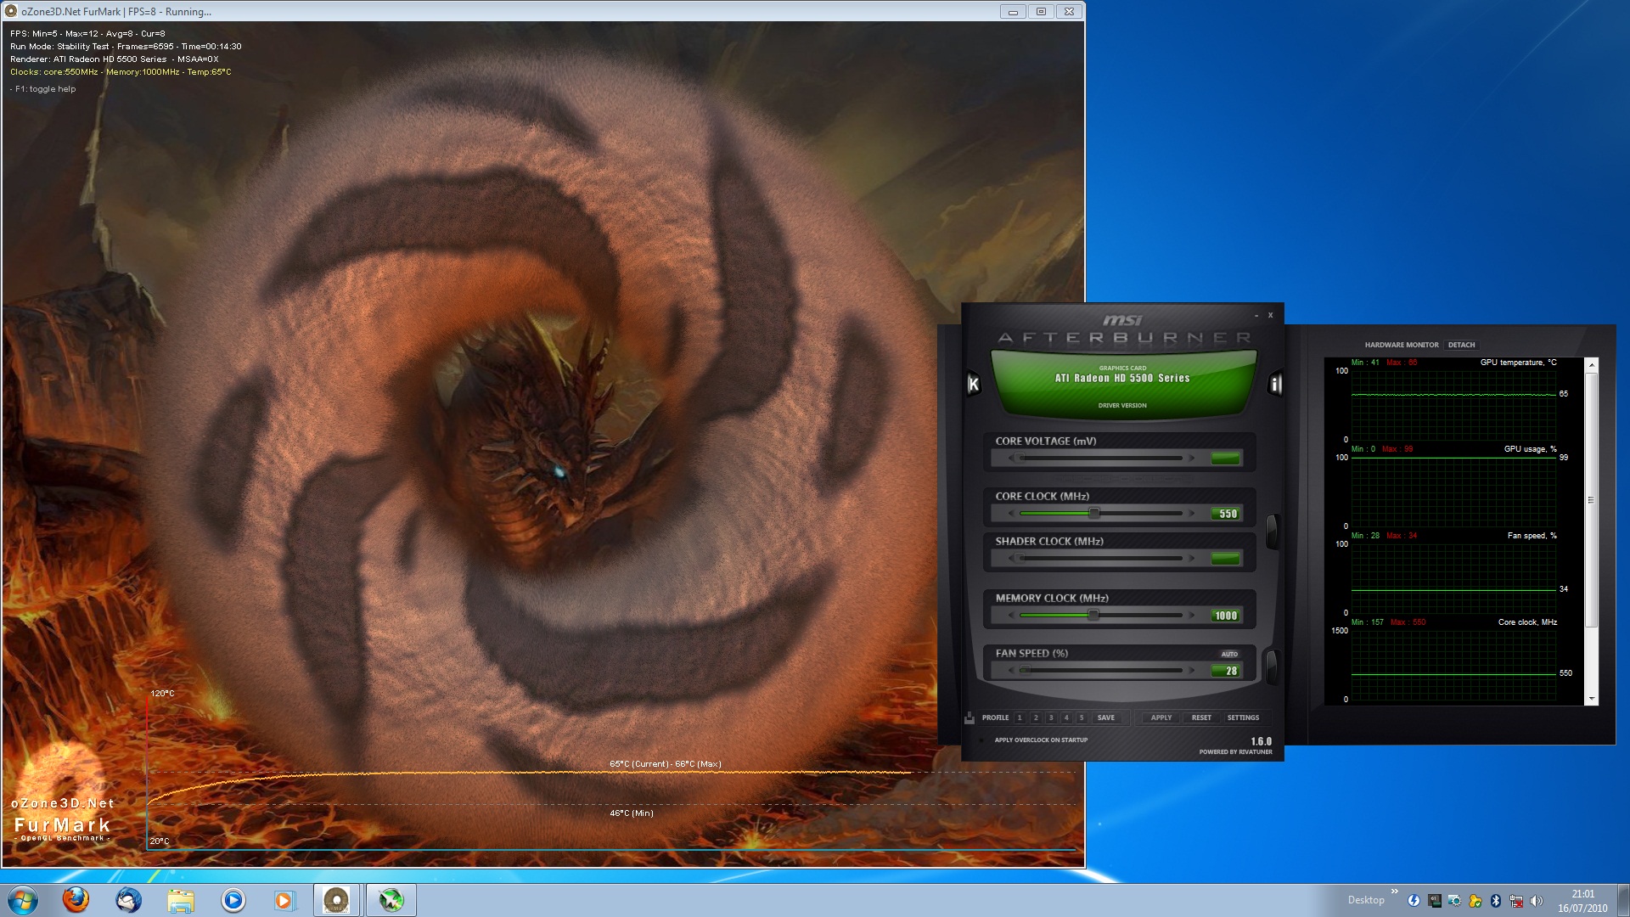Click core clock right arrow to increase
This screenshot has width=1630, height=917.
click(x=1192, y=514)
